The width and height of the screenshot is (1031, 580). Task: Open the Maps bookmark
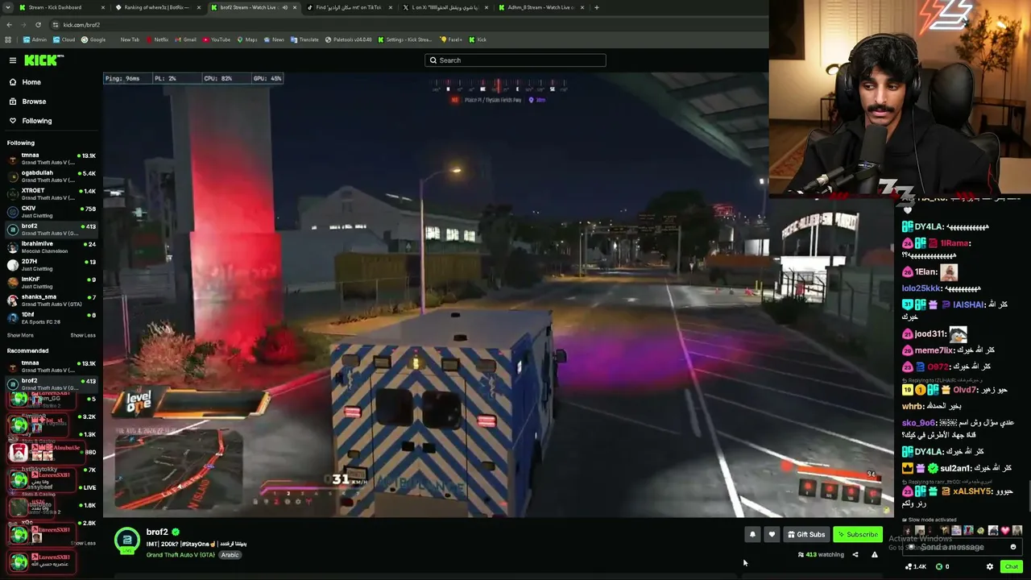247,39
